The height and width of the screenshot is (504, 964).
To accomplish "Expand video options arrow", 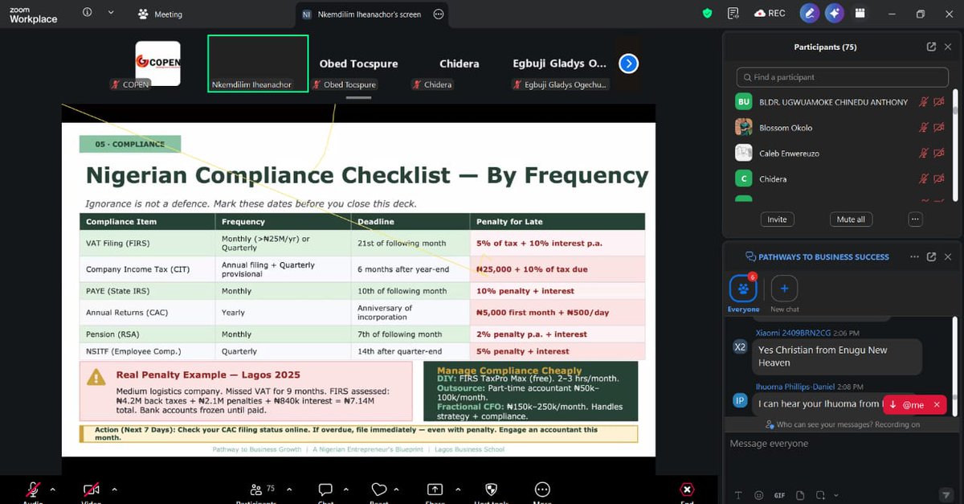I will 114,489.
